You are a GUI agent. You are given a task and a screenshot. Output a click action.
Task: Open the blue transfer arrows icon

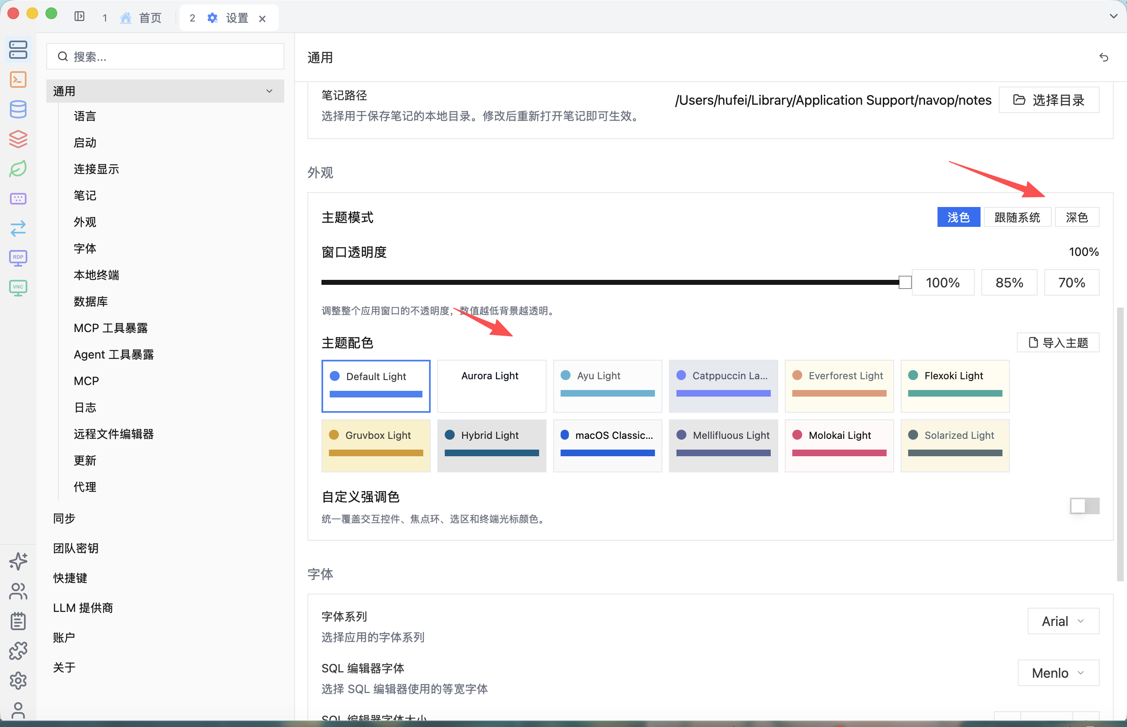(x=18, y=228)
